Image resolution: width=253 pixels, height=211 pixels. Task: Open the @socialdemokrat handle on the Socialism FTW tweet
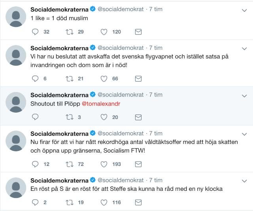[x=121, y=134]
